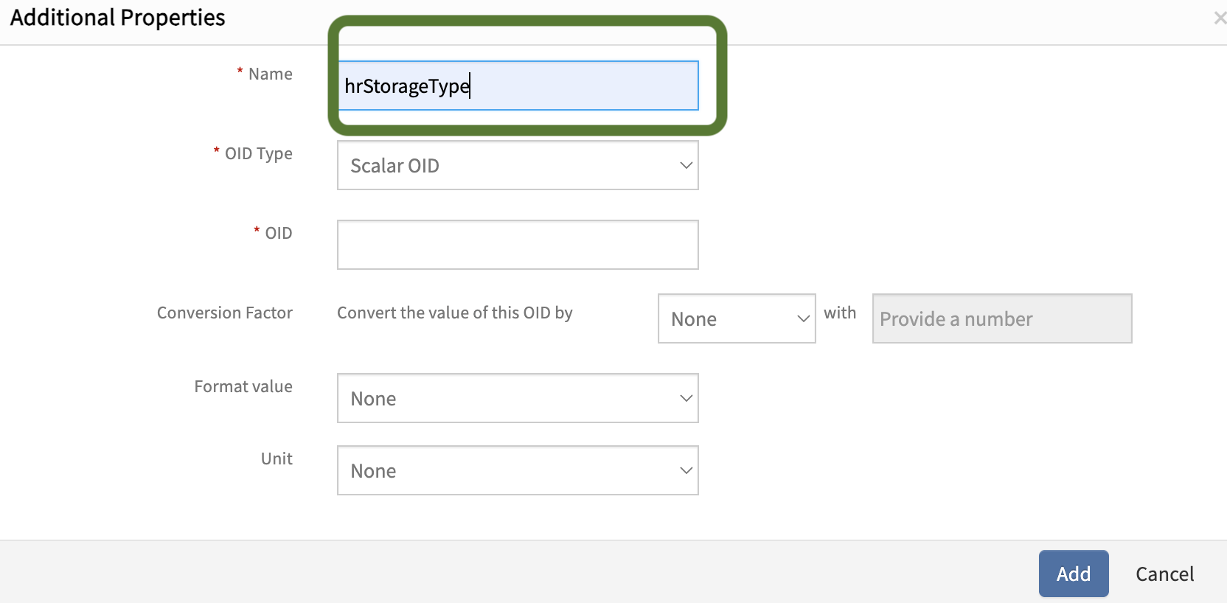Click the Name field containing hrStorageType
Screen dimensions: 1227x603
pyautogui.click(x=518, y=86)
